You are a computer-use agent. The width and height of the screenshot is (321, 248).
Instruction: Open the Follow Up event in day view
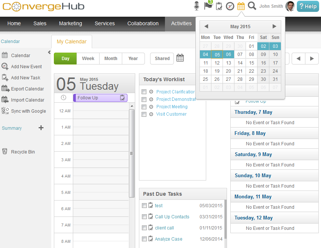coord(100,98)
